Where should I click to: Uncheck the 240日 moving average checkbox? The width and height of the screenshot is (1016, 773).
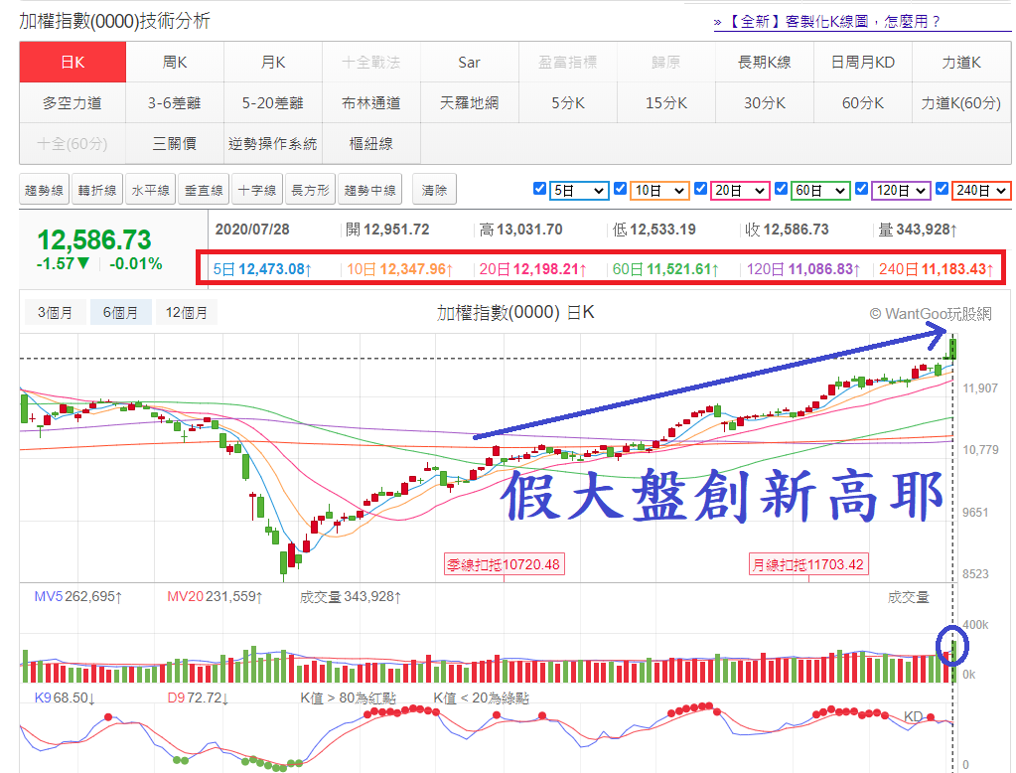pos(940,189)
